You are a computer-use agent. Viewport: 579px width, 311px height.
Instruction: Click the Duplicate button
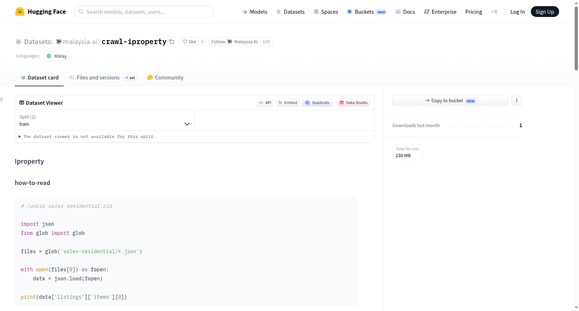coord(317,103)
